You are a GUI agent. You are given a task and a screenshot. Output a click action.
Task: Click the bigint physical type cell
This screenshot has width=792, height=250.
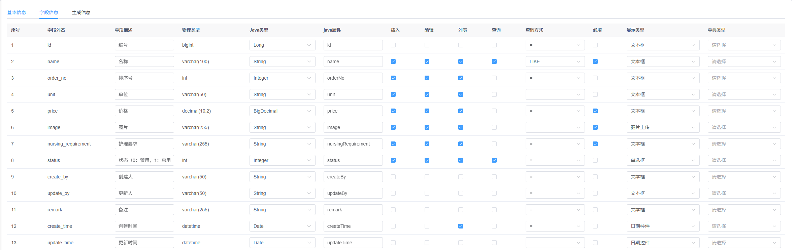click(188, 45)
